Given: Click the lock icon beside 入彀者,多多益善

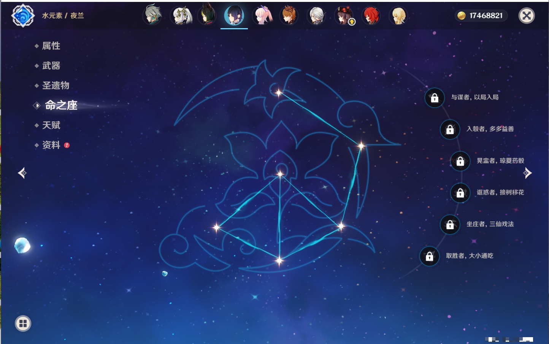Looking at the screenshot, I should (x=450, y=129).
